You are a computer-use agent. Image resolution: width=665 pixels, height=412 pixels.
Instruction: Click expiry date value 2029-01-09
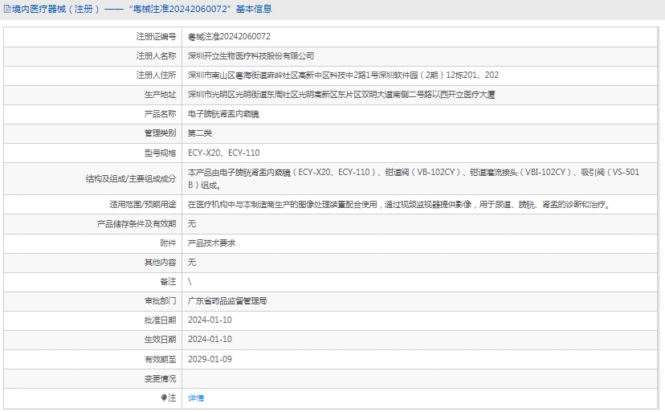[210, 359]
